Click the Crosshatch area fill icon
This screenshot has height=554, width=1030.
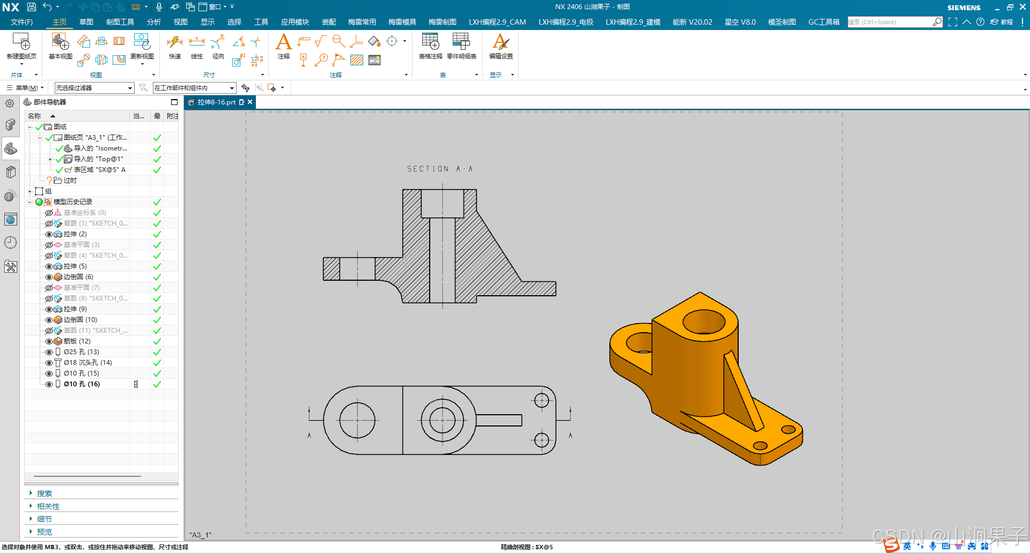pos(357,60)
